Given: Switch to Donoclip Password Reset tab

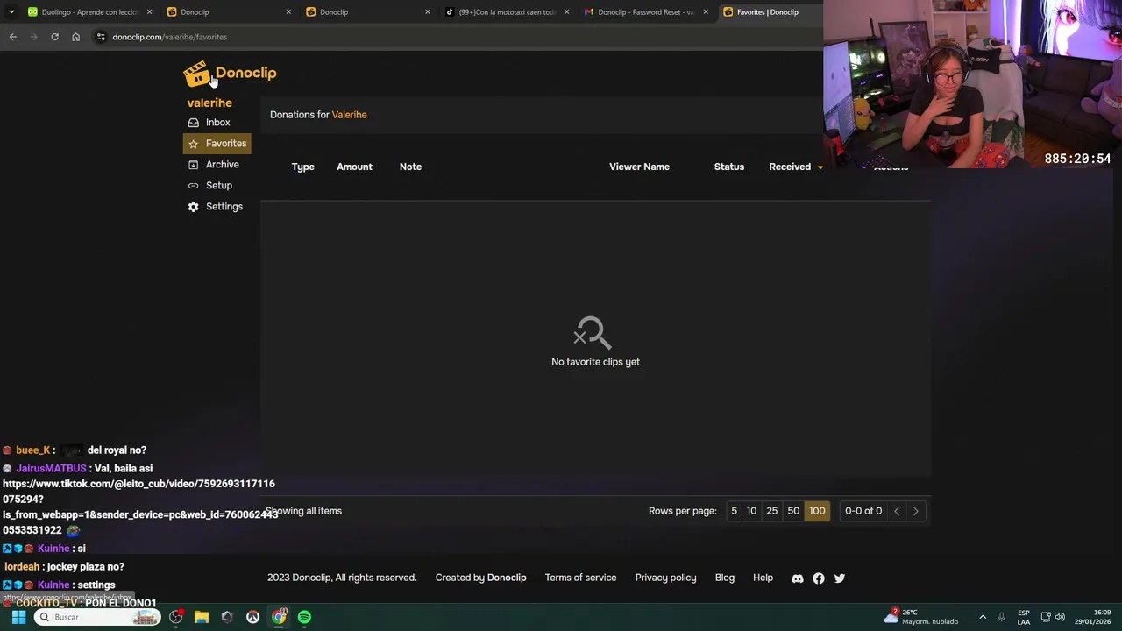Looking at the screenshot, I should click(x=647, y=12).
